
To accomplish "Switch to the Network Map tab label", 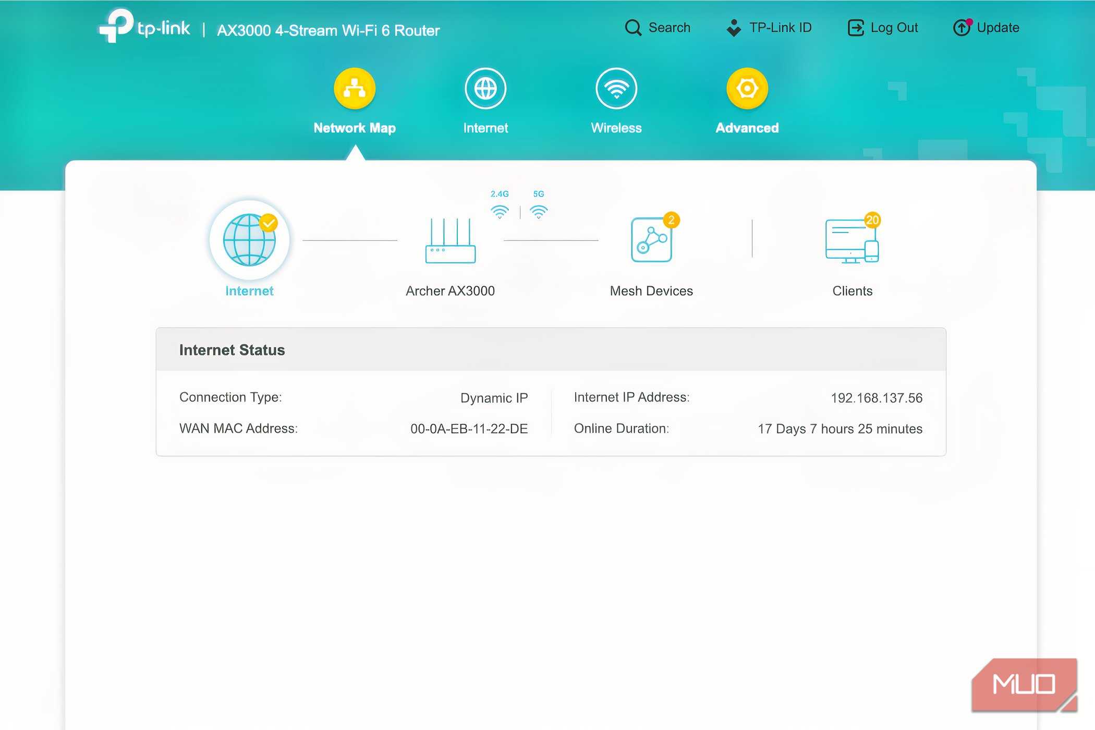I will pyautogui.click(x=355, y=128).
